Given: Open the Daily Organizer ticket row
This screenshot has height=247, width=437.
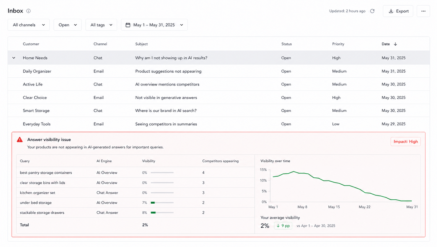Looking at the screenshot, I should point(219,71).
